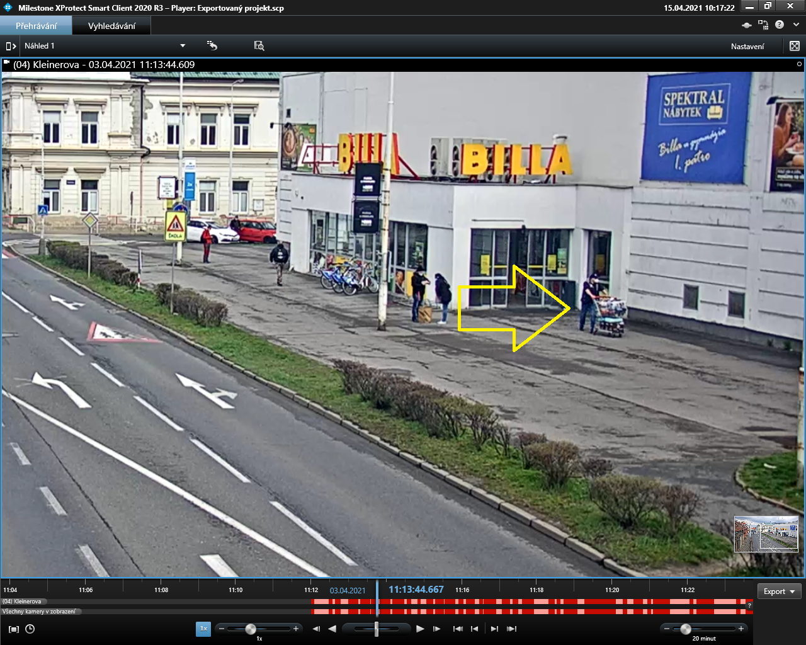Select the Přehrávání tab
806x645 pixels.
36,26
